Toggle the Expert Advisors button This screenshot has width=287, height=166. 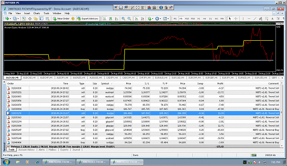click(88, 19)
